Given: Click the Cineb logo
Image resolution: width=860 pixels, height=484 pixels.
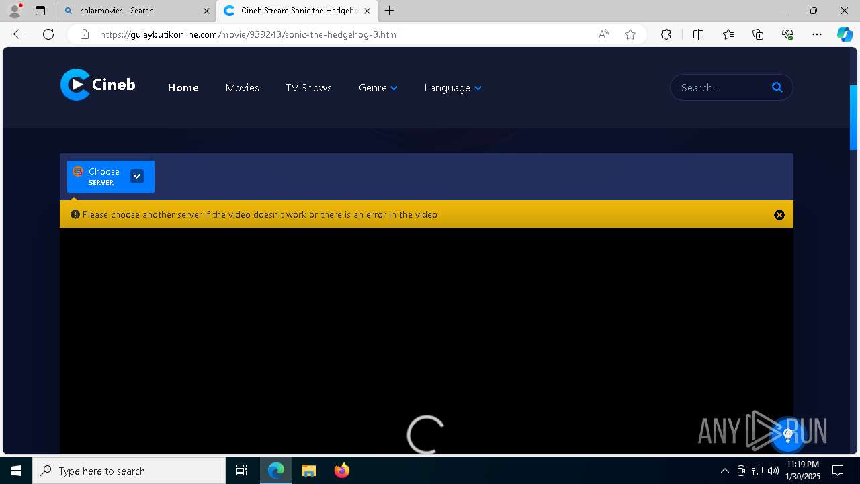Looking at the screenshot, I should [x=98, y=85].
